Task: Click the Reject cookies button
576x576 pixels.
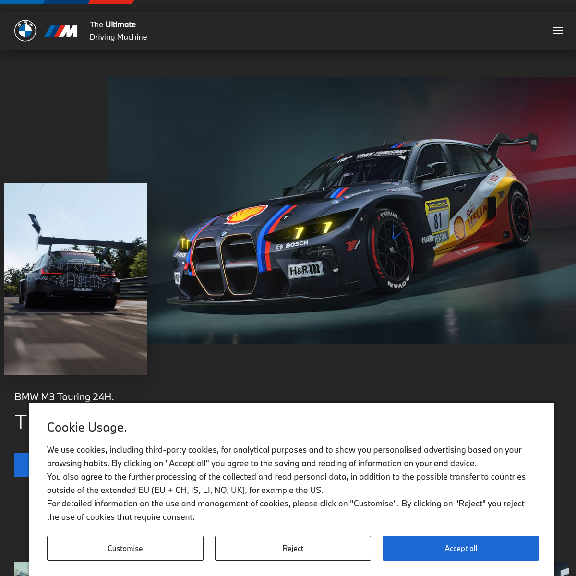Action: (x=293, y=548)
